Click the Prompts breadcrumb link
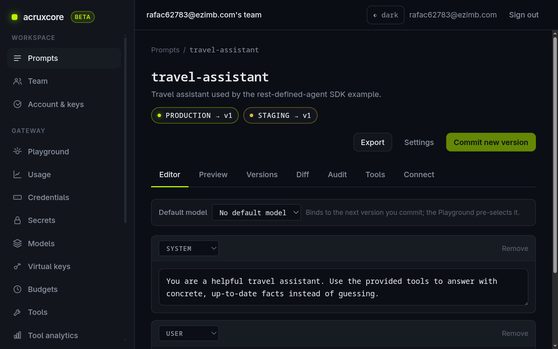The image size is (558, 349). [165, 50]
